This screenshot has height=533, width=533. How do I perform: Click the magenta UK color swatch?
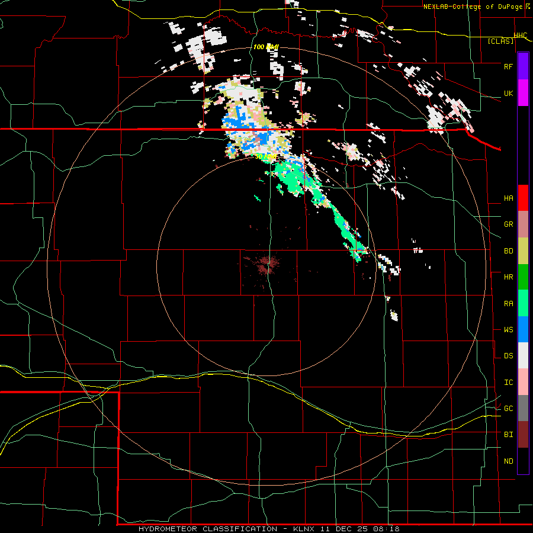click(523, 92)
